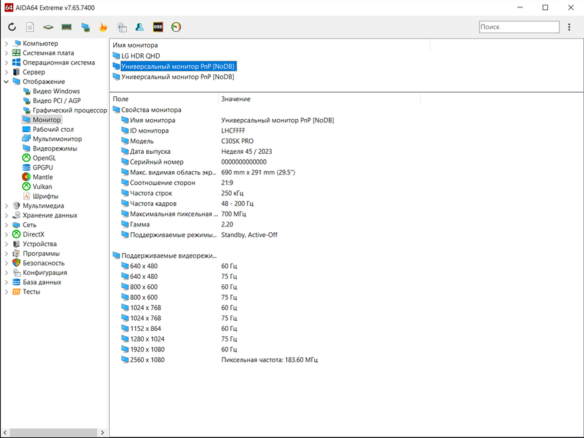Image resolution: width=584 pixels, height=438 pixels.
Task: Expand the Мультимедиа tree node
Action: [7, 206]
